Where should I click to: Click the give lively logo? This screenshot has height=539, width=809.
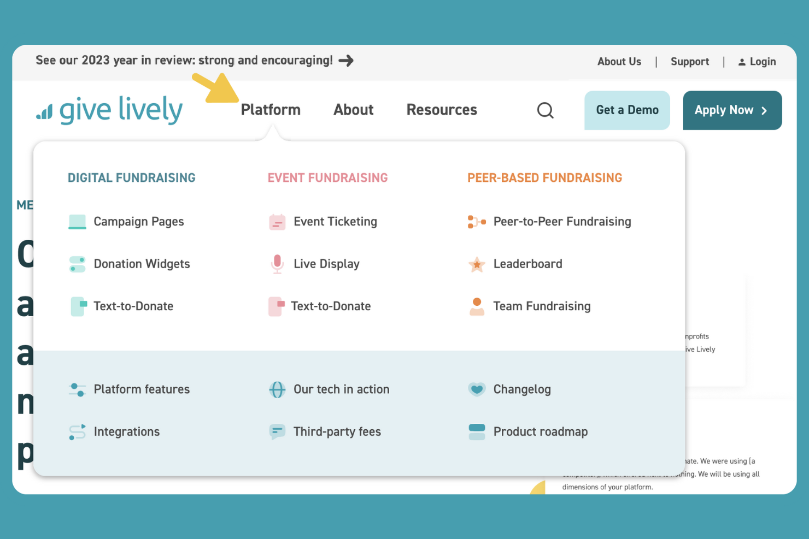pyautogui.click(x=109, y=110)
